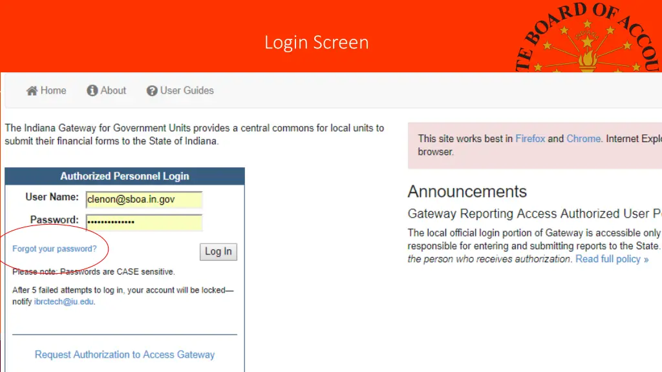
Task: Open the ibrctech@iu.edu email link
Action: 63,301
